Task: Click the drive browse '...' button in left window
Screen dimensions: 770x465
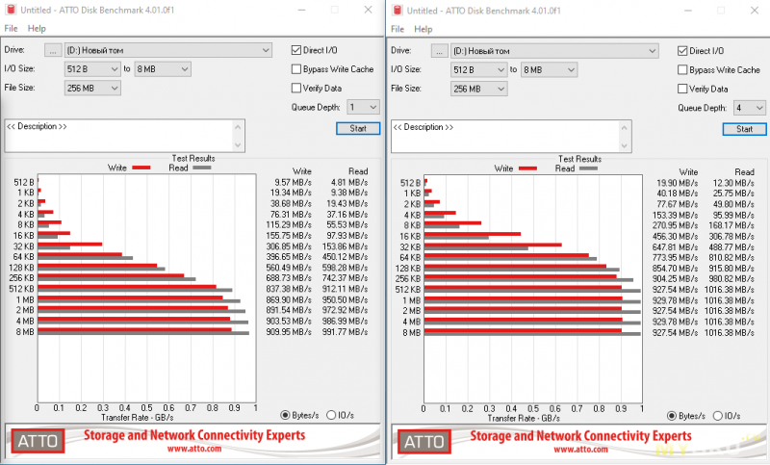Action: click(53, 49)
